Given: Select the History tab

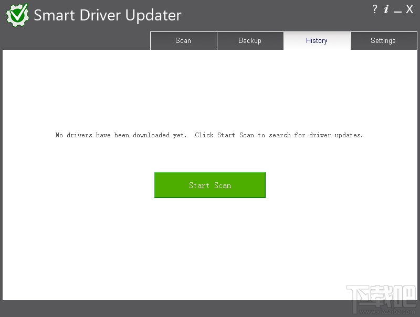Looking at the screenshot, I should coord(317,40).
